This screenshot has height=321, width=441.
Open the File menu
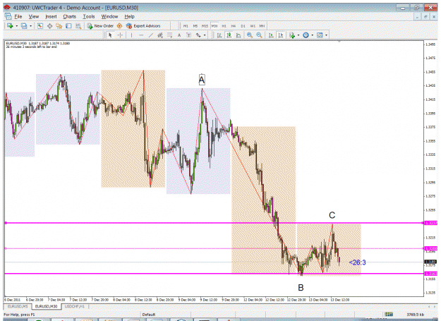click(18, 17)
